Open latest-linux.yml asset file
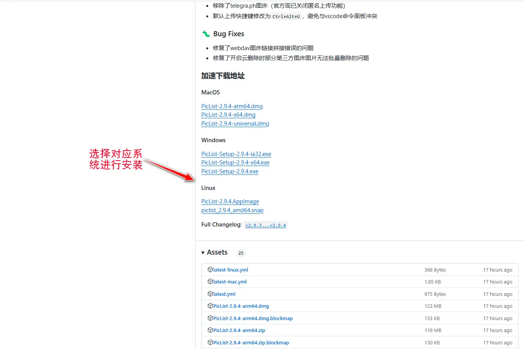Screen dimensions: 524x349 pyautogui.click(x=231, y=270)
